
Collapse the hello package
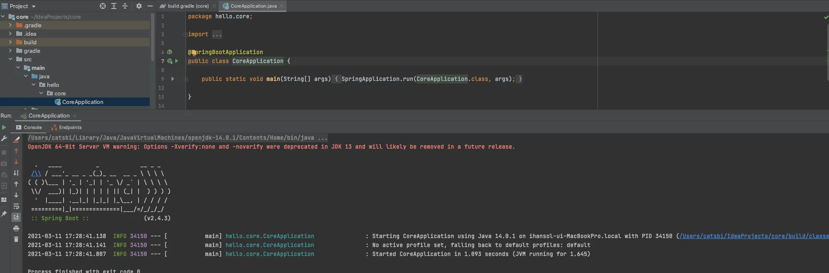tap(33, 85)
